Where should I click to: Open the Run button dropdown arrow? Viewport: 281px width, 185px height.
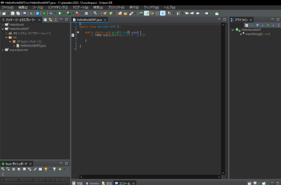[x=64, y=13]
